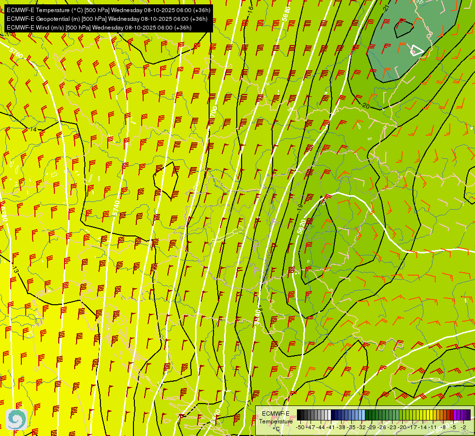Screen dimensions: 475x436
Task: Click the bright yellow swatch above -14
Action: tap(425, 415)
